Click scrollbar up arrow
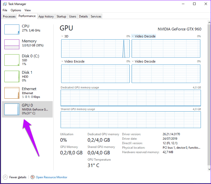This screenshot has width=211, height=184. tap(209, 22)
